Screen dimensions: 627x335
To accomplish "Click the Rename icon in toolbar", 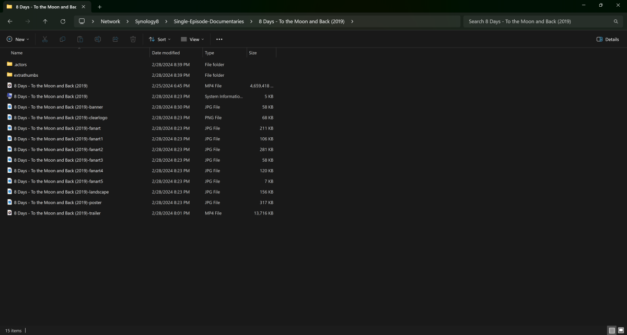I will coord(98,39).
